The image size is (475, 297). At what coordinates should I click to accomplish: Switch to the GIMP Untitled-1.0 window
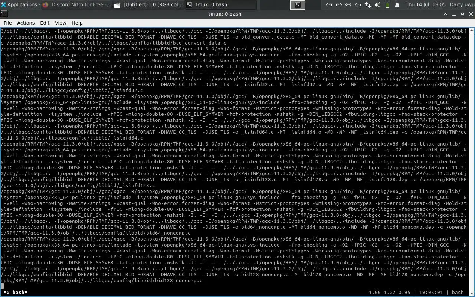tap(149, 4)
